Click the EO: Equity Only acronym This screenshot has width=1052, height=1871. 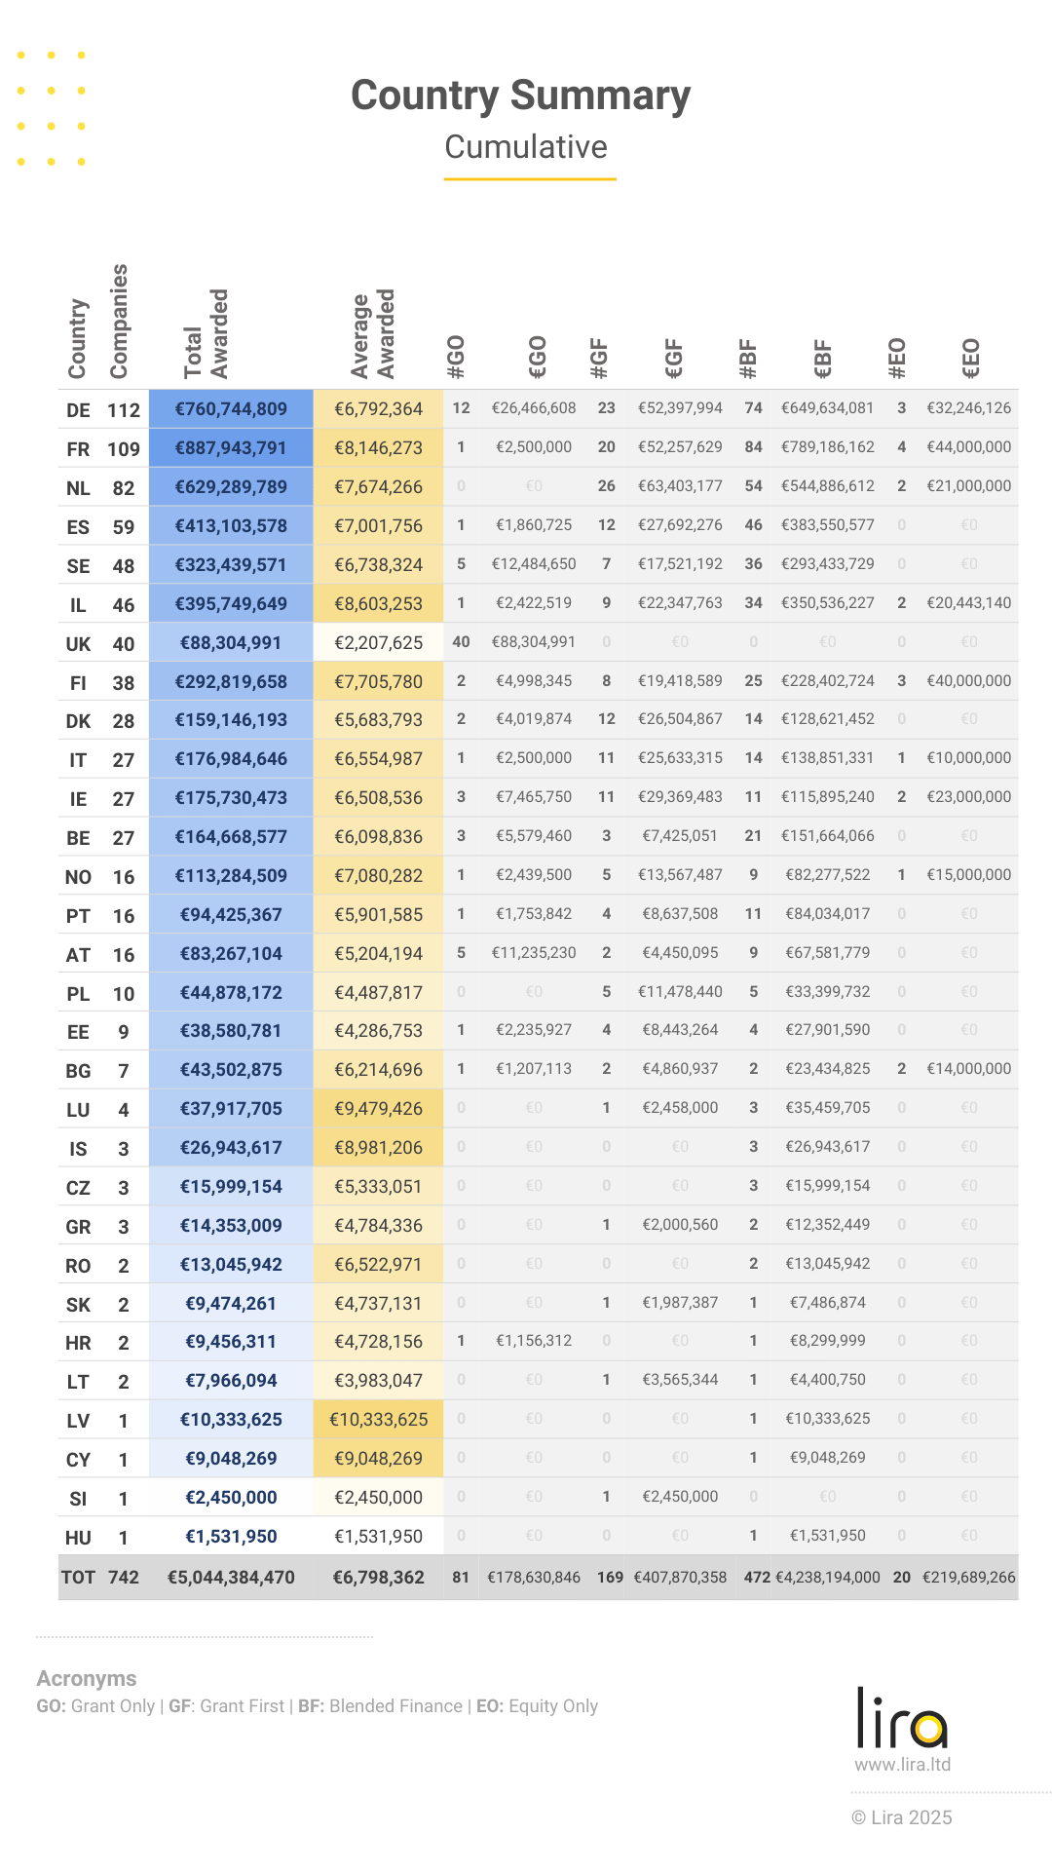[537, 1706]
